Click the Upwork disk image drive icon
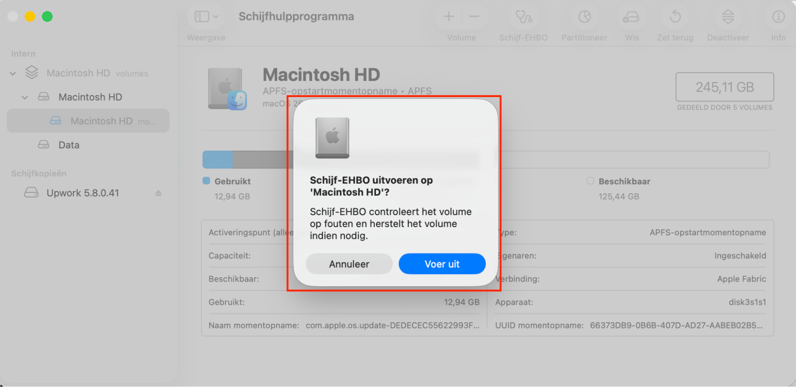Image resolution: width=796 pixels, height=387 pixels. coord(31,193)
